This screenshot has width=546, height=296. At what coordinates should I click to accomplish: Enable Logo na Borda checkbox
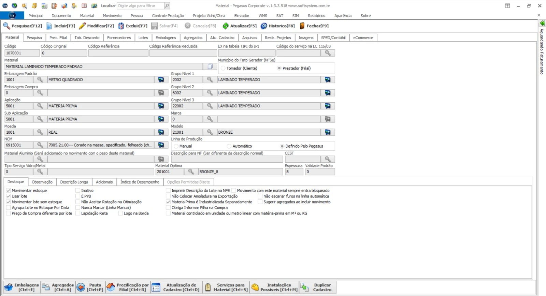coord(120,213)
